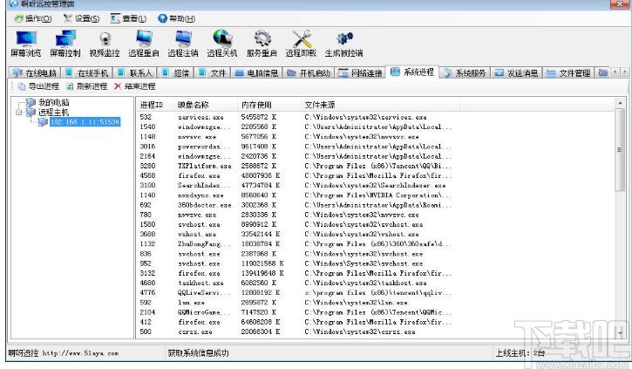The width and height of the screenshot is (632, 369).
Task: Click the process list scroll down arrow
Action: pyautogui.click(x=620, y=332)
